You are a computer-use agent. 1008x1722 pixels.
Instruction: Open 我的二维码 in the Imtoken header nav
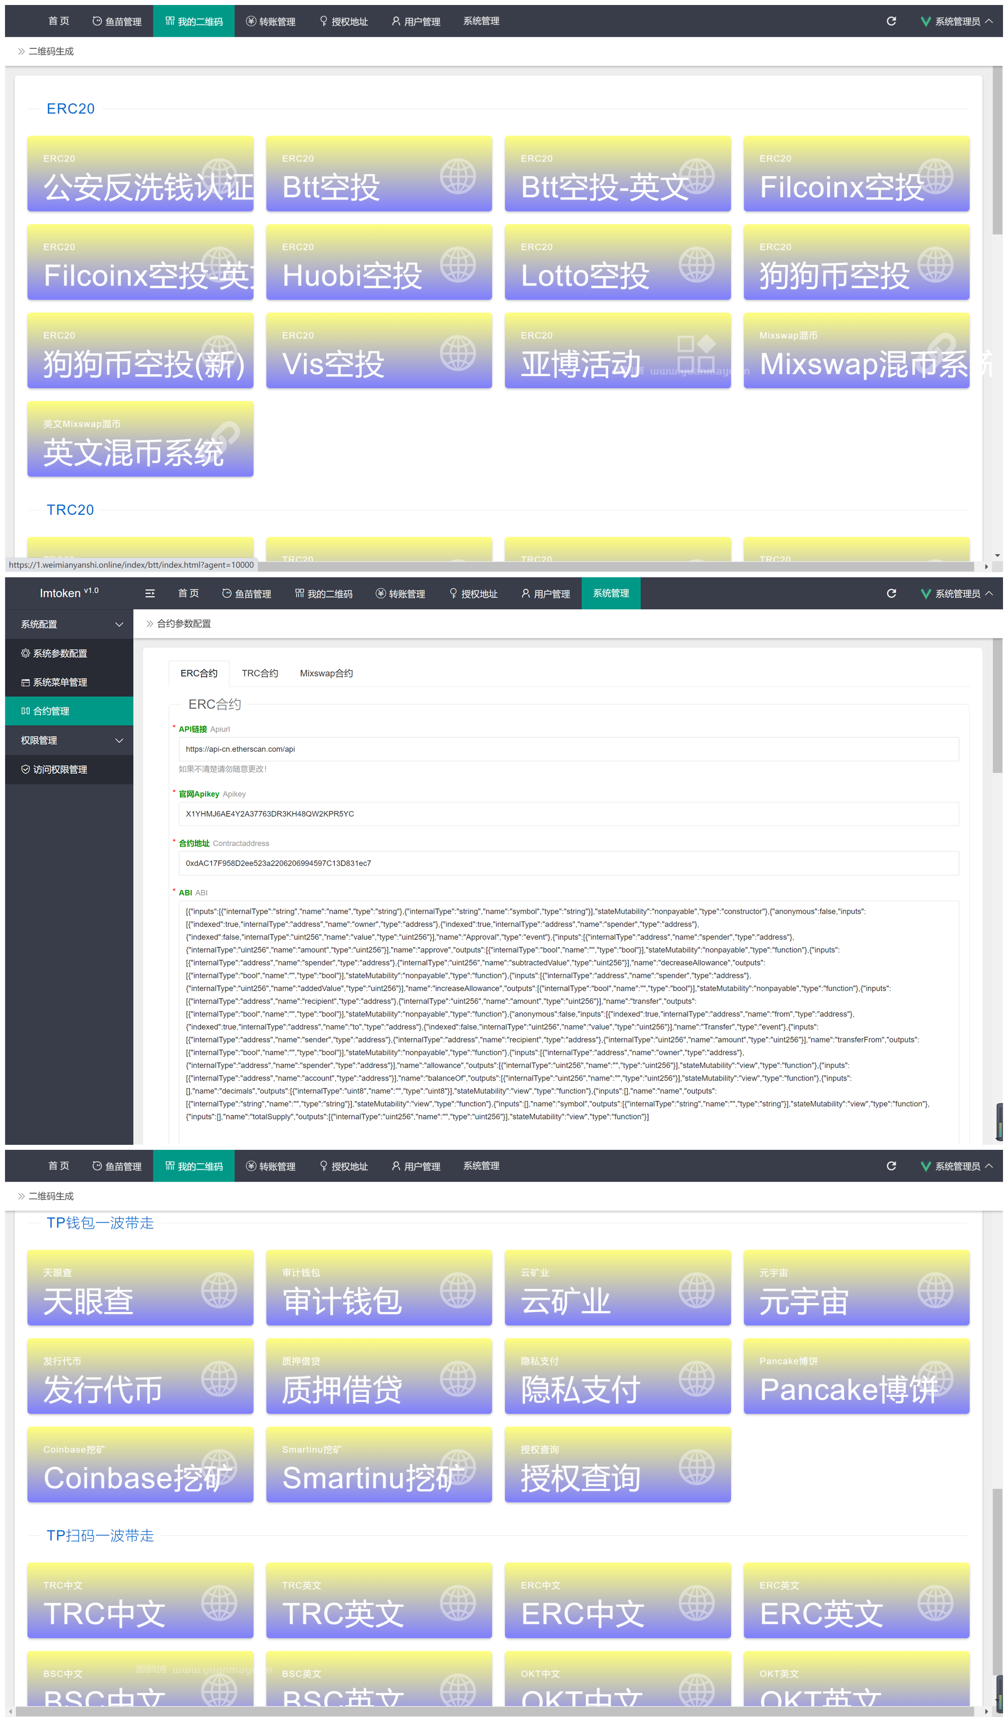[x=324, y=594]
